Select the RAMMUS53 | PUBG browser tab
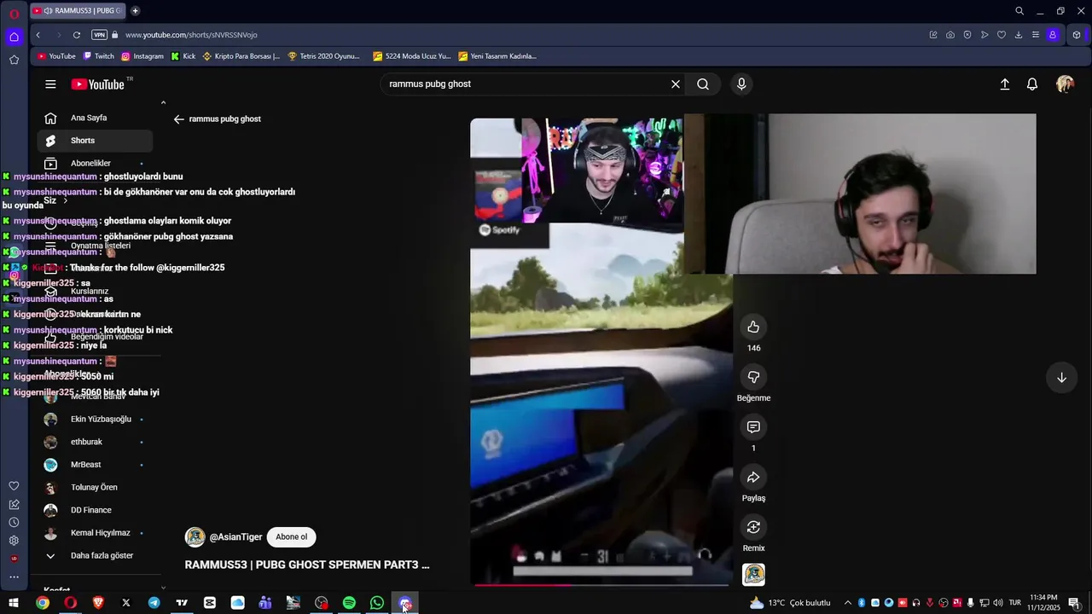 78,11
